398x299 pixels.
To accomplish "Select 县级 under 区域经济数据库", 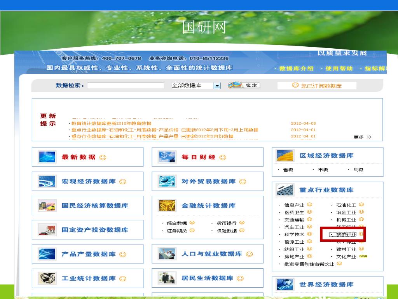I will pyautogui.click(x=358, y=170).
